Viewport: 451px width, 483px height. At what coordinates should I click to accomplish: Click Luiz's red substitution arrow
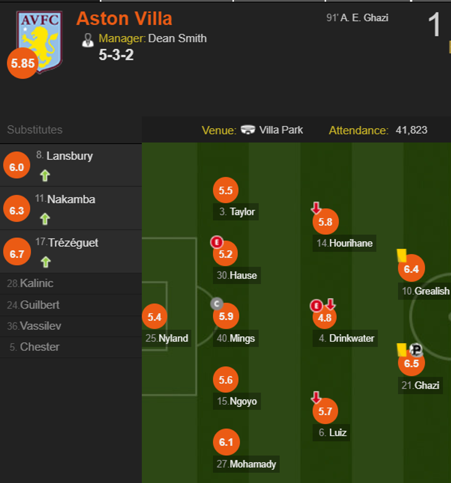tap(316, 397)
